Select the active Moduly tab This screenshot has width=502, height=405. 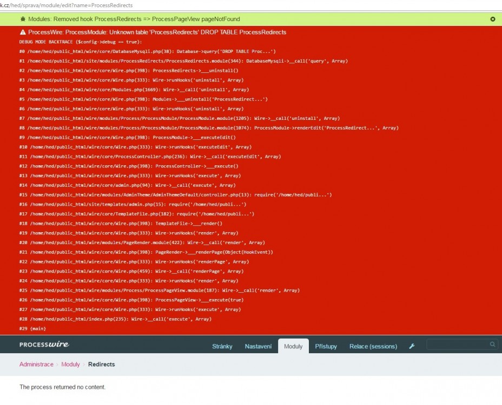tap(293, 346)
